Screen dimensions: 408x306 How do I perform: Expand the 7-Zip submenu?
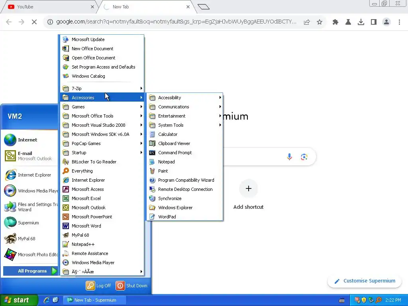(x=102, y=88)
